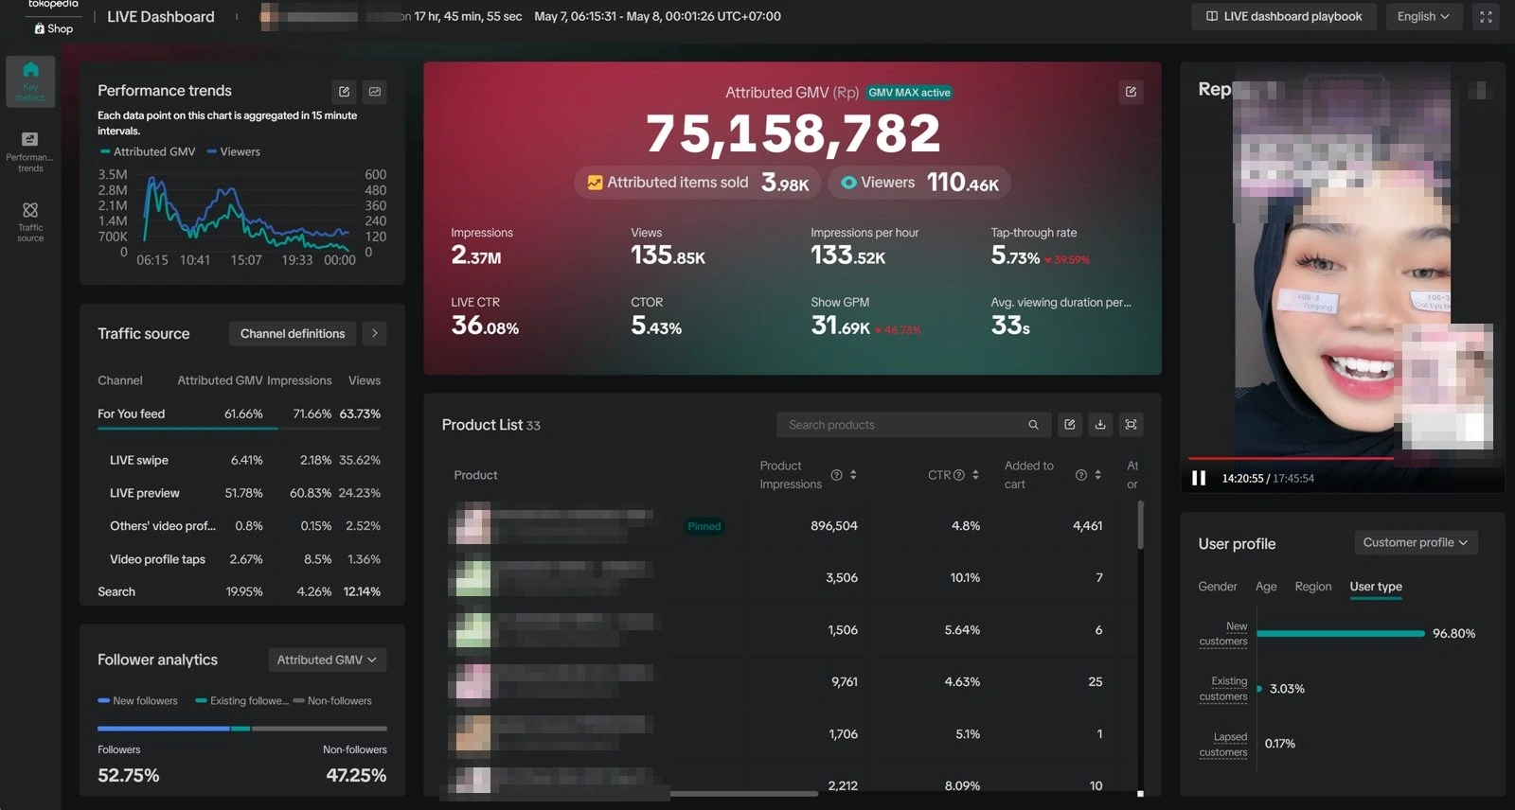The image size is (1515, 810).
Task: Switch to Region tab in User profile
Action: (1312, 587)
